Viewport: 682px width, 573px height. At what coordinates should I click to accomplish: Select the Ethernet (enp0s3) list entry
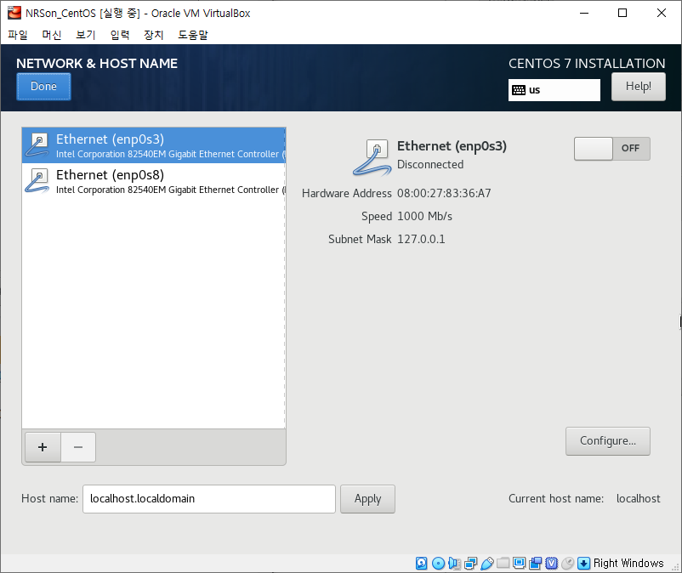(154, 145)
